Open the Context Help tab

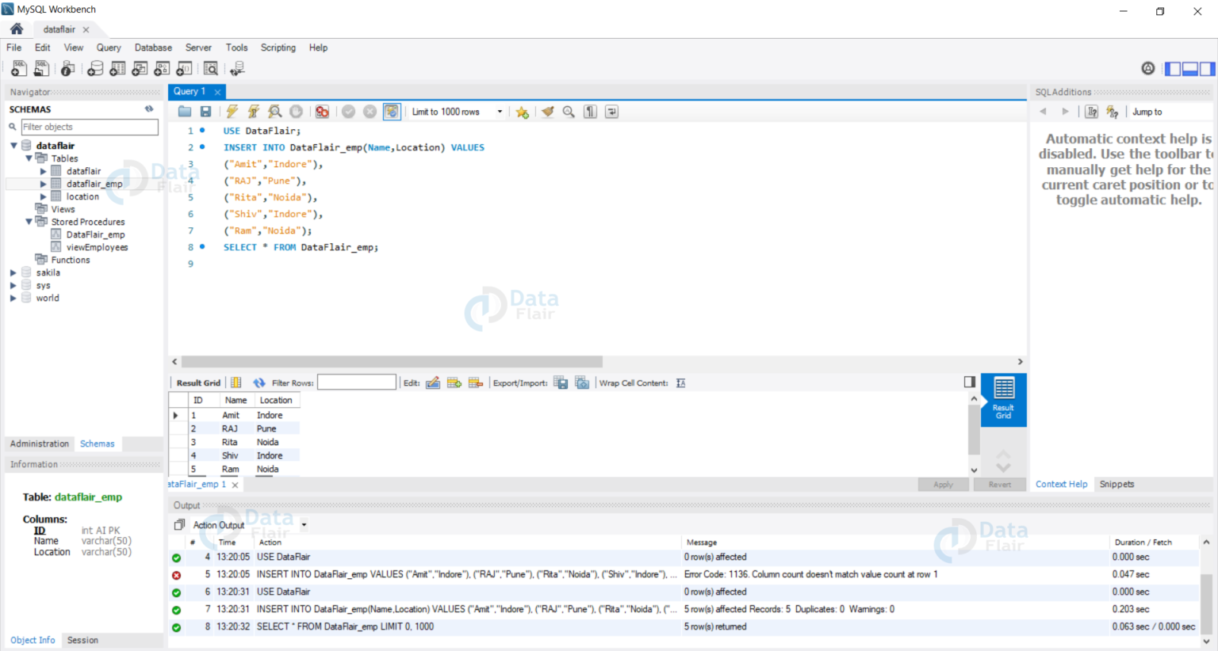pos(1061,484)
